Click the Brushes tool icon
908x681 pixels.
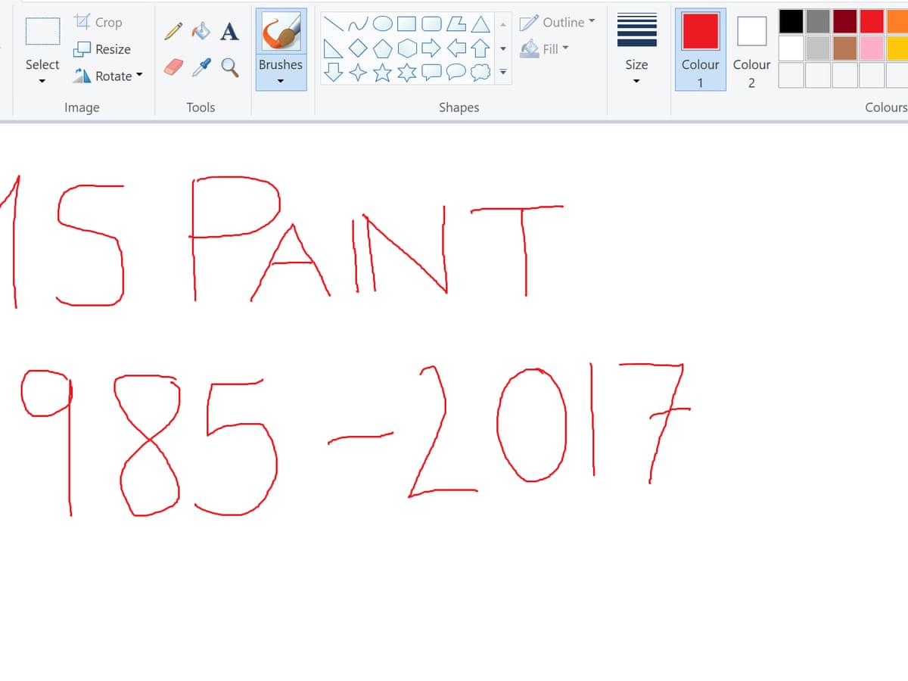pos(281,33)
